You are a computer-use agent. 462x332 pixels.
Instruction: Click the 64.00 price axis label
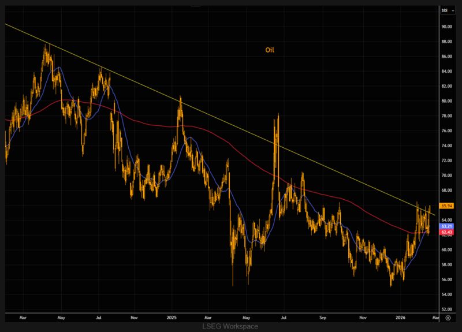(x=446, y=220)
